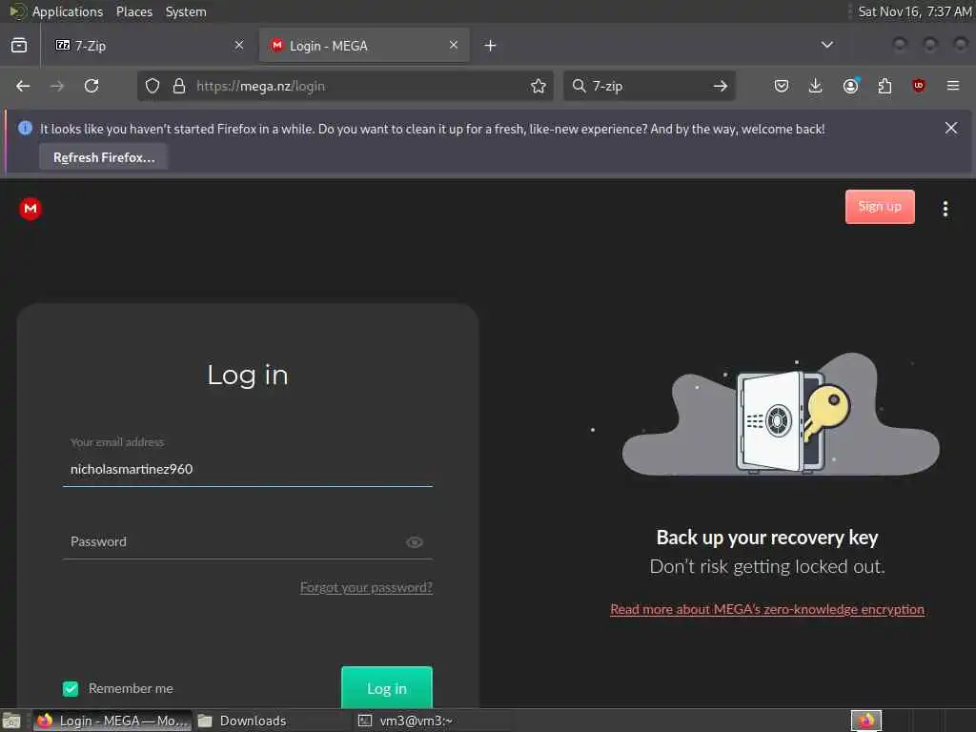Click the workspace switcher Firefox thumbnail
Image resolution: width=976 pixels, height=732 pixels.
tap(866, 721)
